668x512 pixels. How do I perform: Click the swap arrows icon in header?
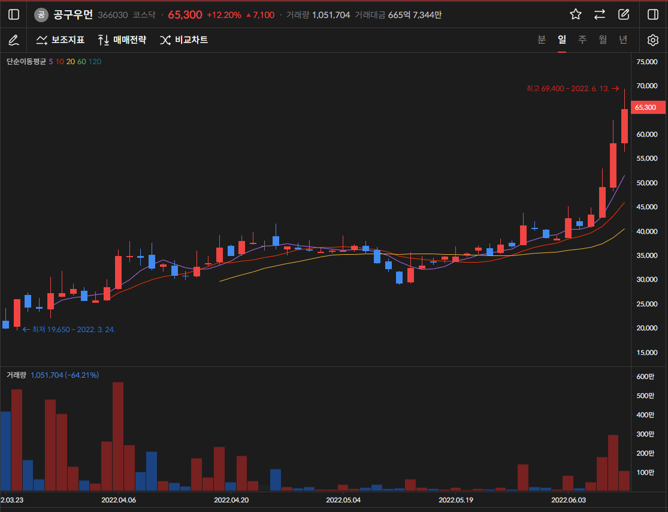(x=600, y=14)
